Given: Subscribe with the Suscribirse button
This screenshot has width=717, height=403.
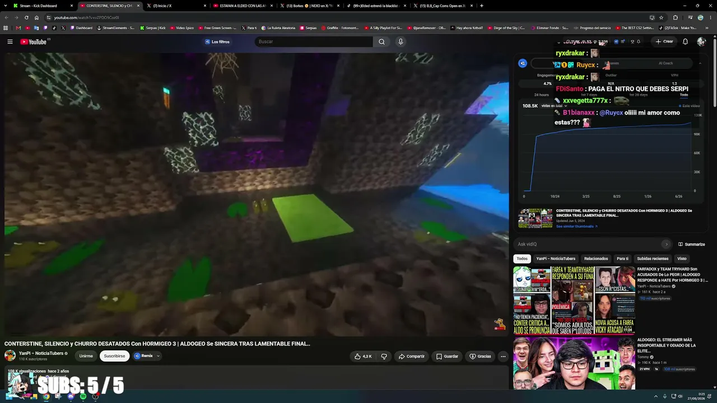Looking at the screenshot, I should [114, 356].
